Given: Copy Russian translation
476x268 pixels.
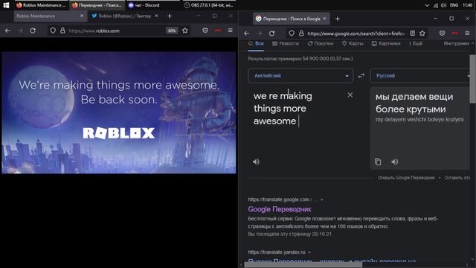Looking at the screenshot, I should [378, 162].
